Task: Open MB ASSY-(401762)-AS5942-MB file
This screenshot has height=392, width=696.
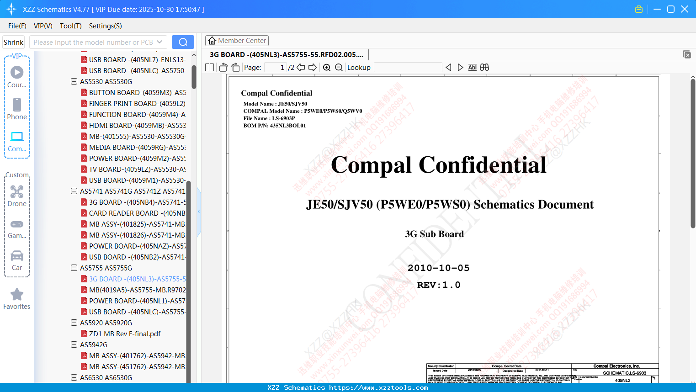Action: 137,355
